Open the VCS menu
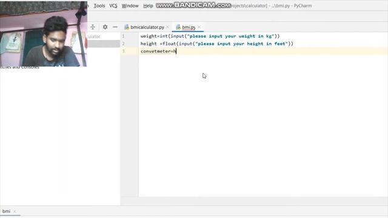This screenshot has width=388, height=218. click(x=113, y=5)
